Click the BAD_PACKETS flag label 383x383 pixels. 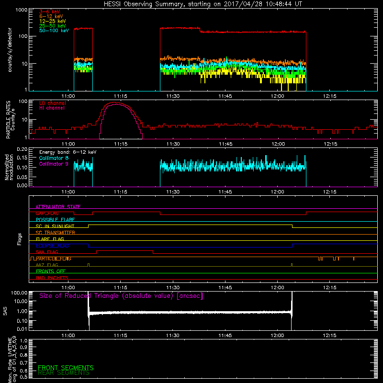(52, 278)
